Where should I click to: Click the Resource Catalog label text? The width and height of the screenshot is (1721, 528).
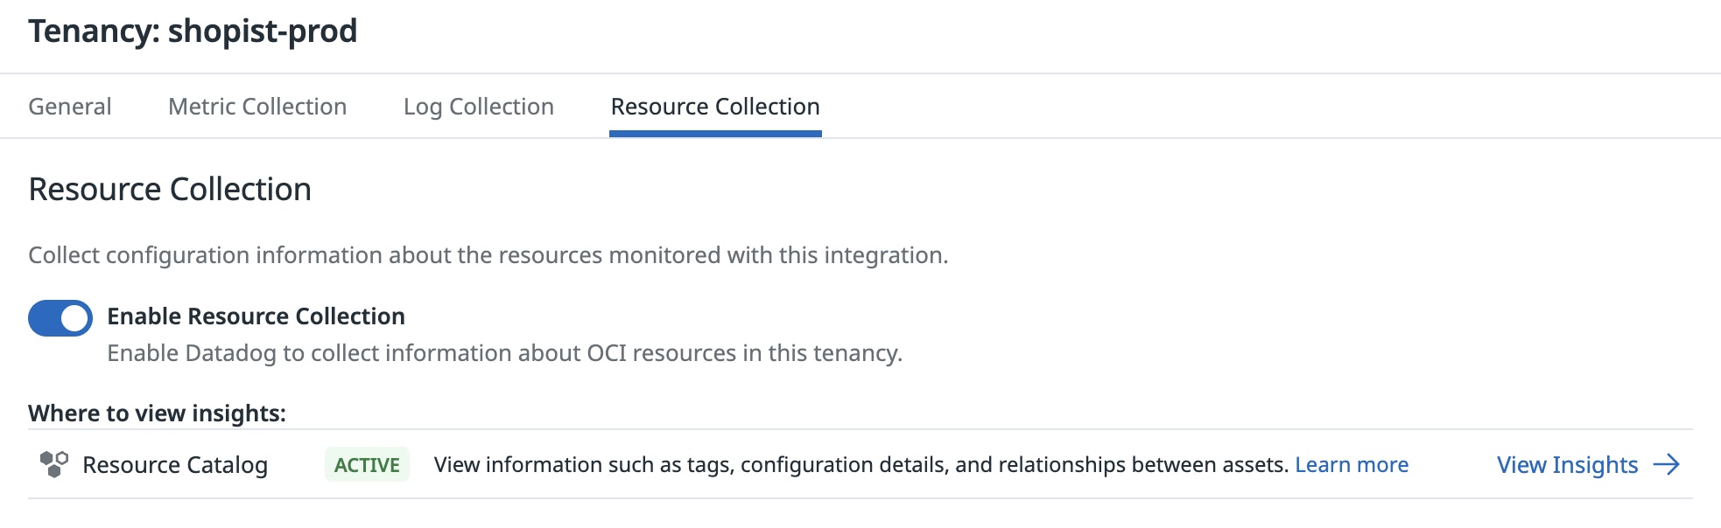[175, 465]
